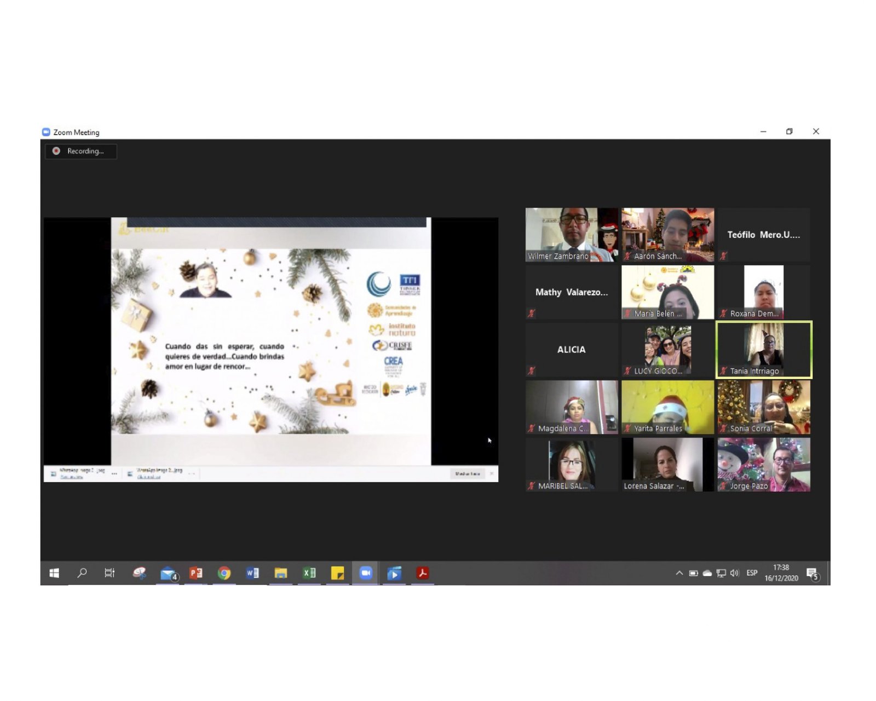876x701 pixels.
Task: Click the Zoom app taskbar icon
Action: (366, 573)
